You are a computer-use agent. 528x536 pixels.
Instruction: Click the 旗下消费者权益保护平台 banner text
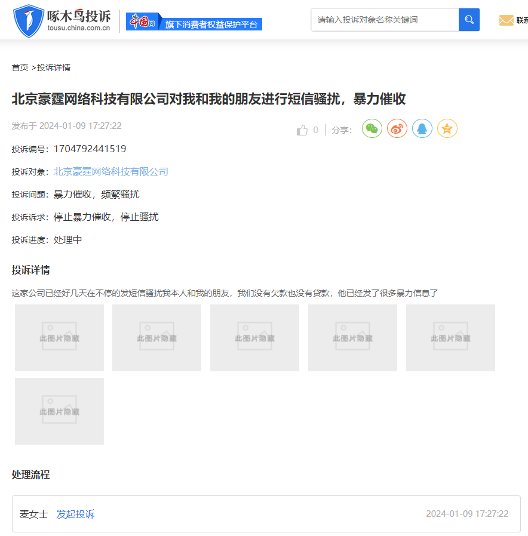coord(211,24)
